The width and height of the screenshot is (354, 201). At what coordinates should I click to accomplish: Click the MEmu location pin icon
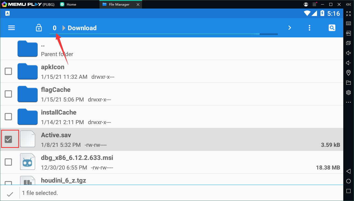(x=348, y=73)
